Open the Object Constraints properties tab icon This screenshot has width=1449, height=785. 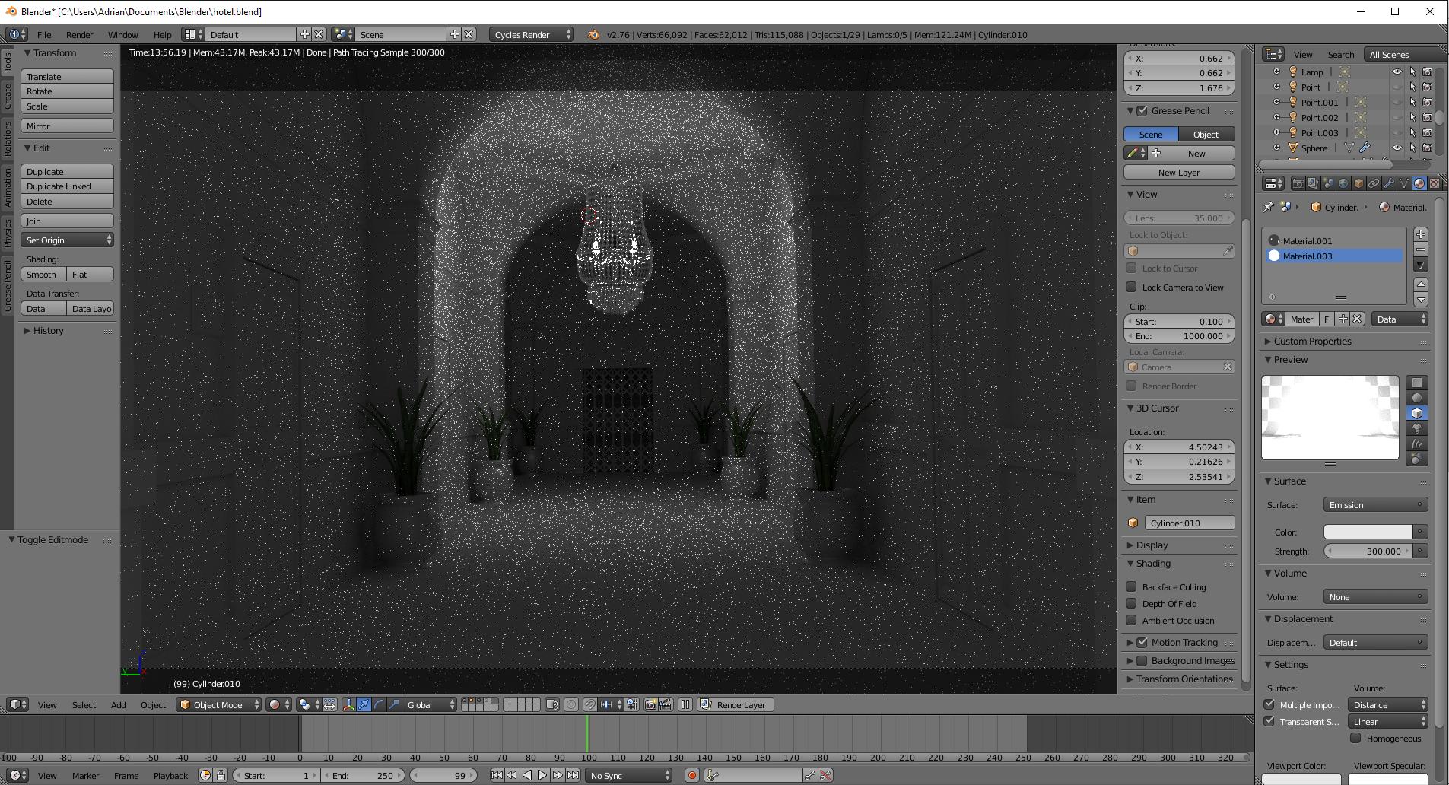(x=1374, y=183)
